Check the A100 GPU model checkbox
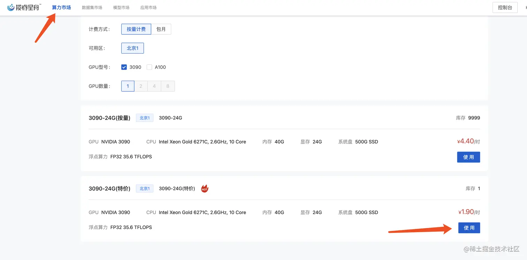 [149, 67]
